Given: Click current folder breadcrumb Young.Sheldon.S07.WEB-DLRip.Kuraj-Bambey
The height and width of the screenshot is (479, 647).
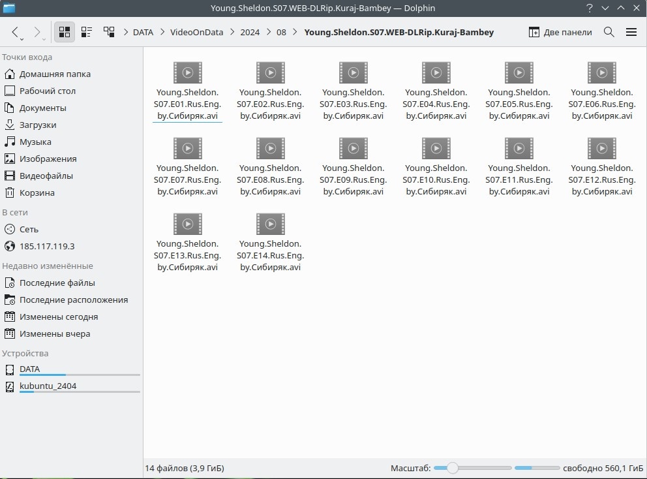Looking at the screenshot, I should pos(399,32).
